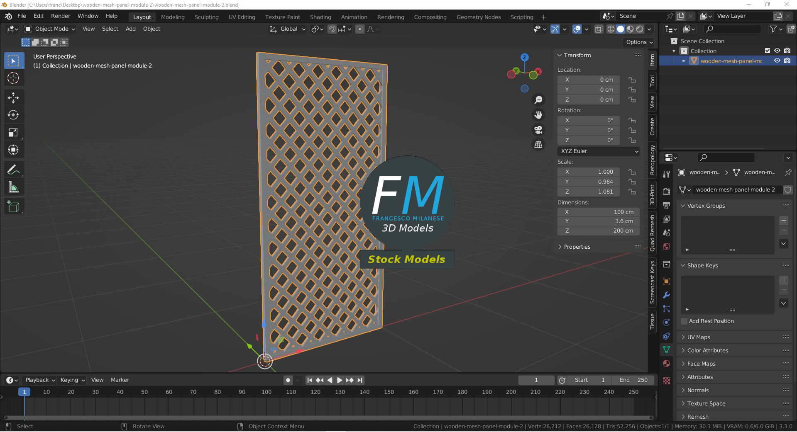Open the XYZ Euler rotation mode dropdown
Viewport: 797px width, 432px height.
click(598, 151)
